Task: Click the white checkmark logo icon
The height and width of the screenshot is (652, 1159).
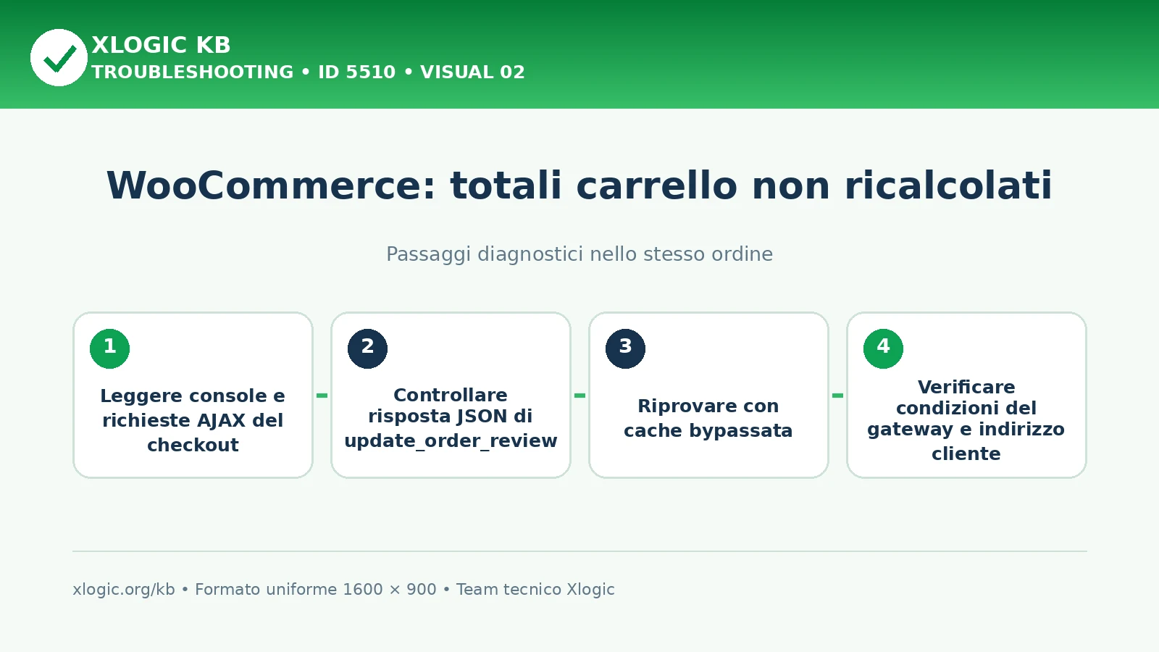Action: pos(59,57)
